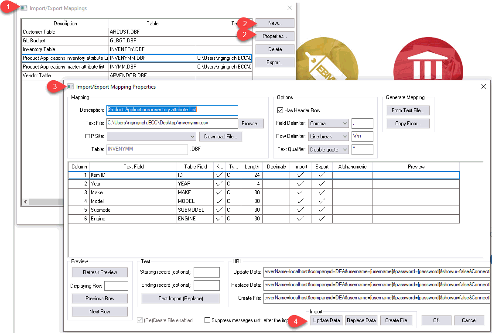This screenshot has width=492, height=333.
Task: Trigger Update Data in the Import section
Action: click(326, 320)
